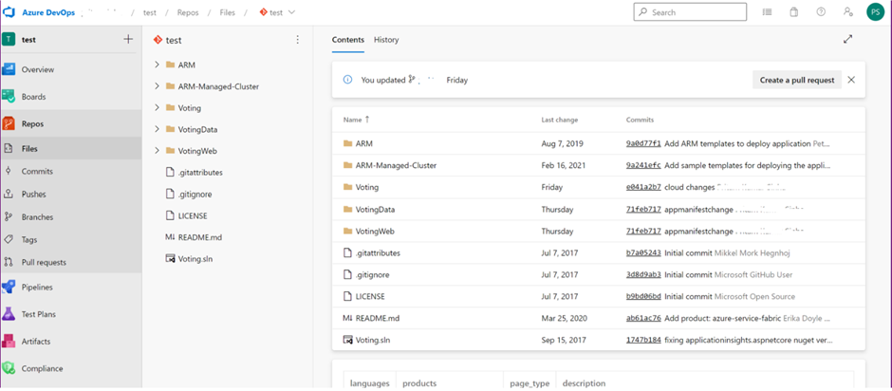Open the help question mark icon

(821, 12)
